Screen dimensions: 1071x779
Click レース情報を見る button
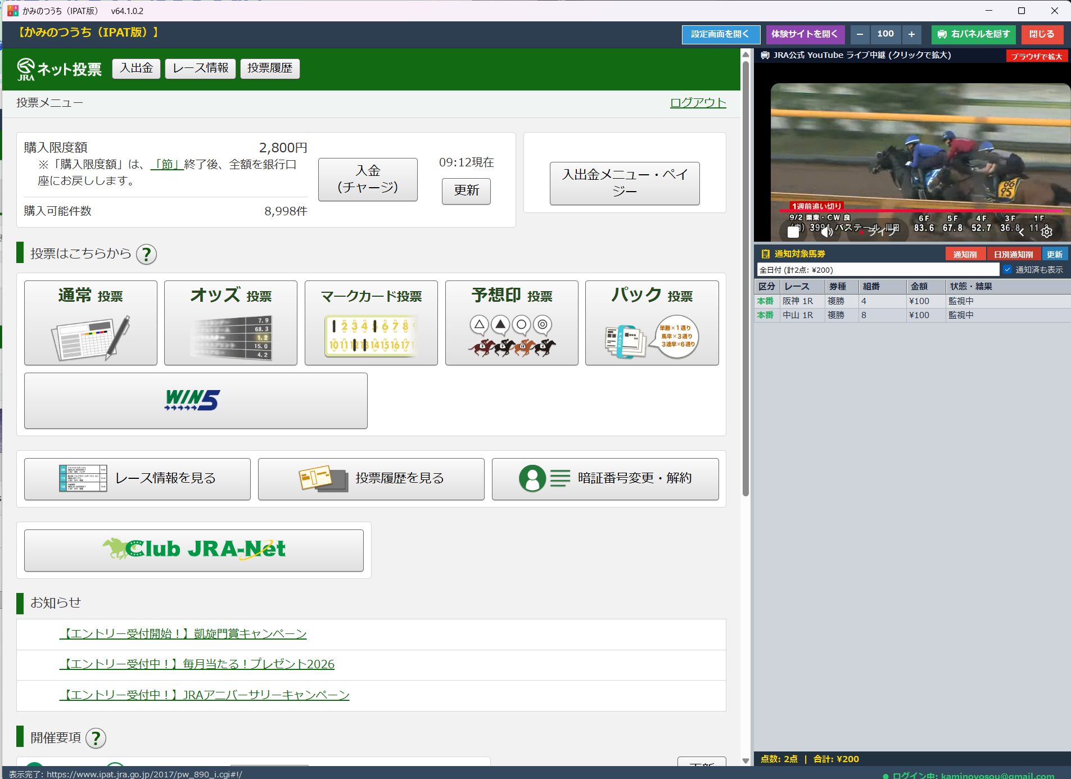coord(137,479)
